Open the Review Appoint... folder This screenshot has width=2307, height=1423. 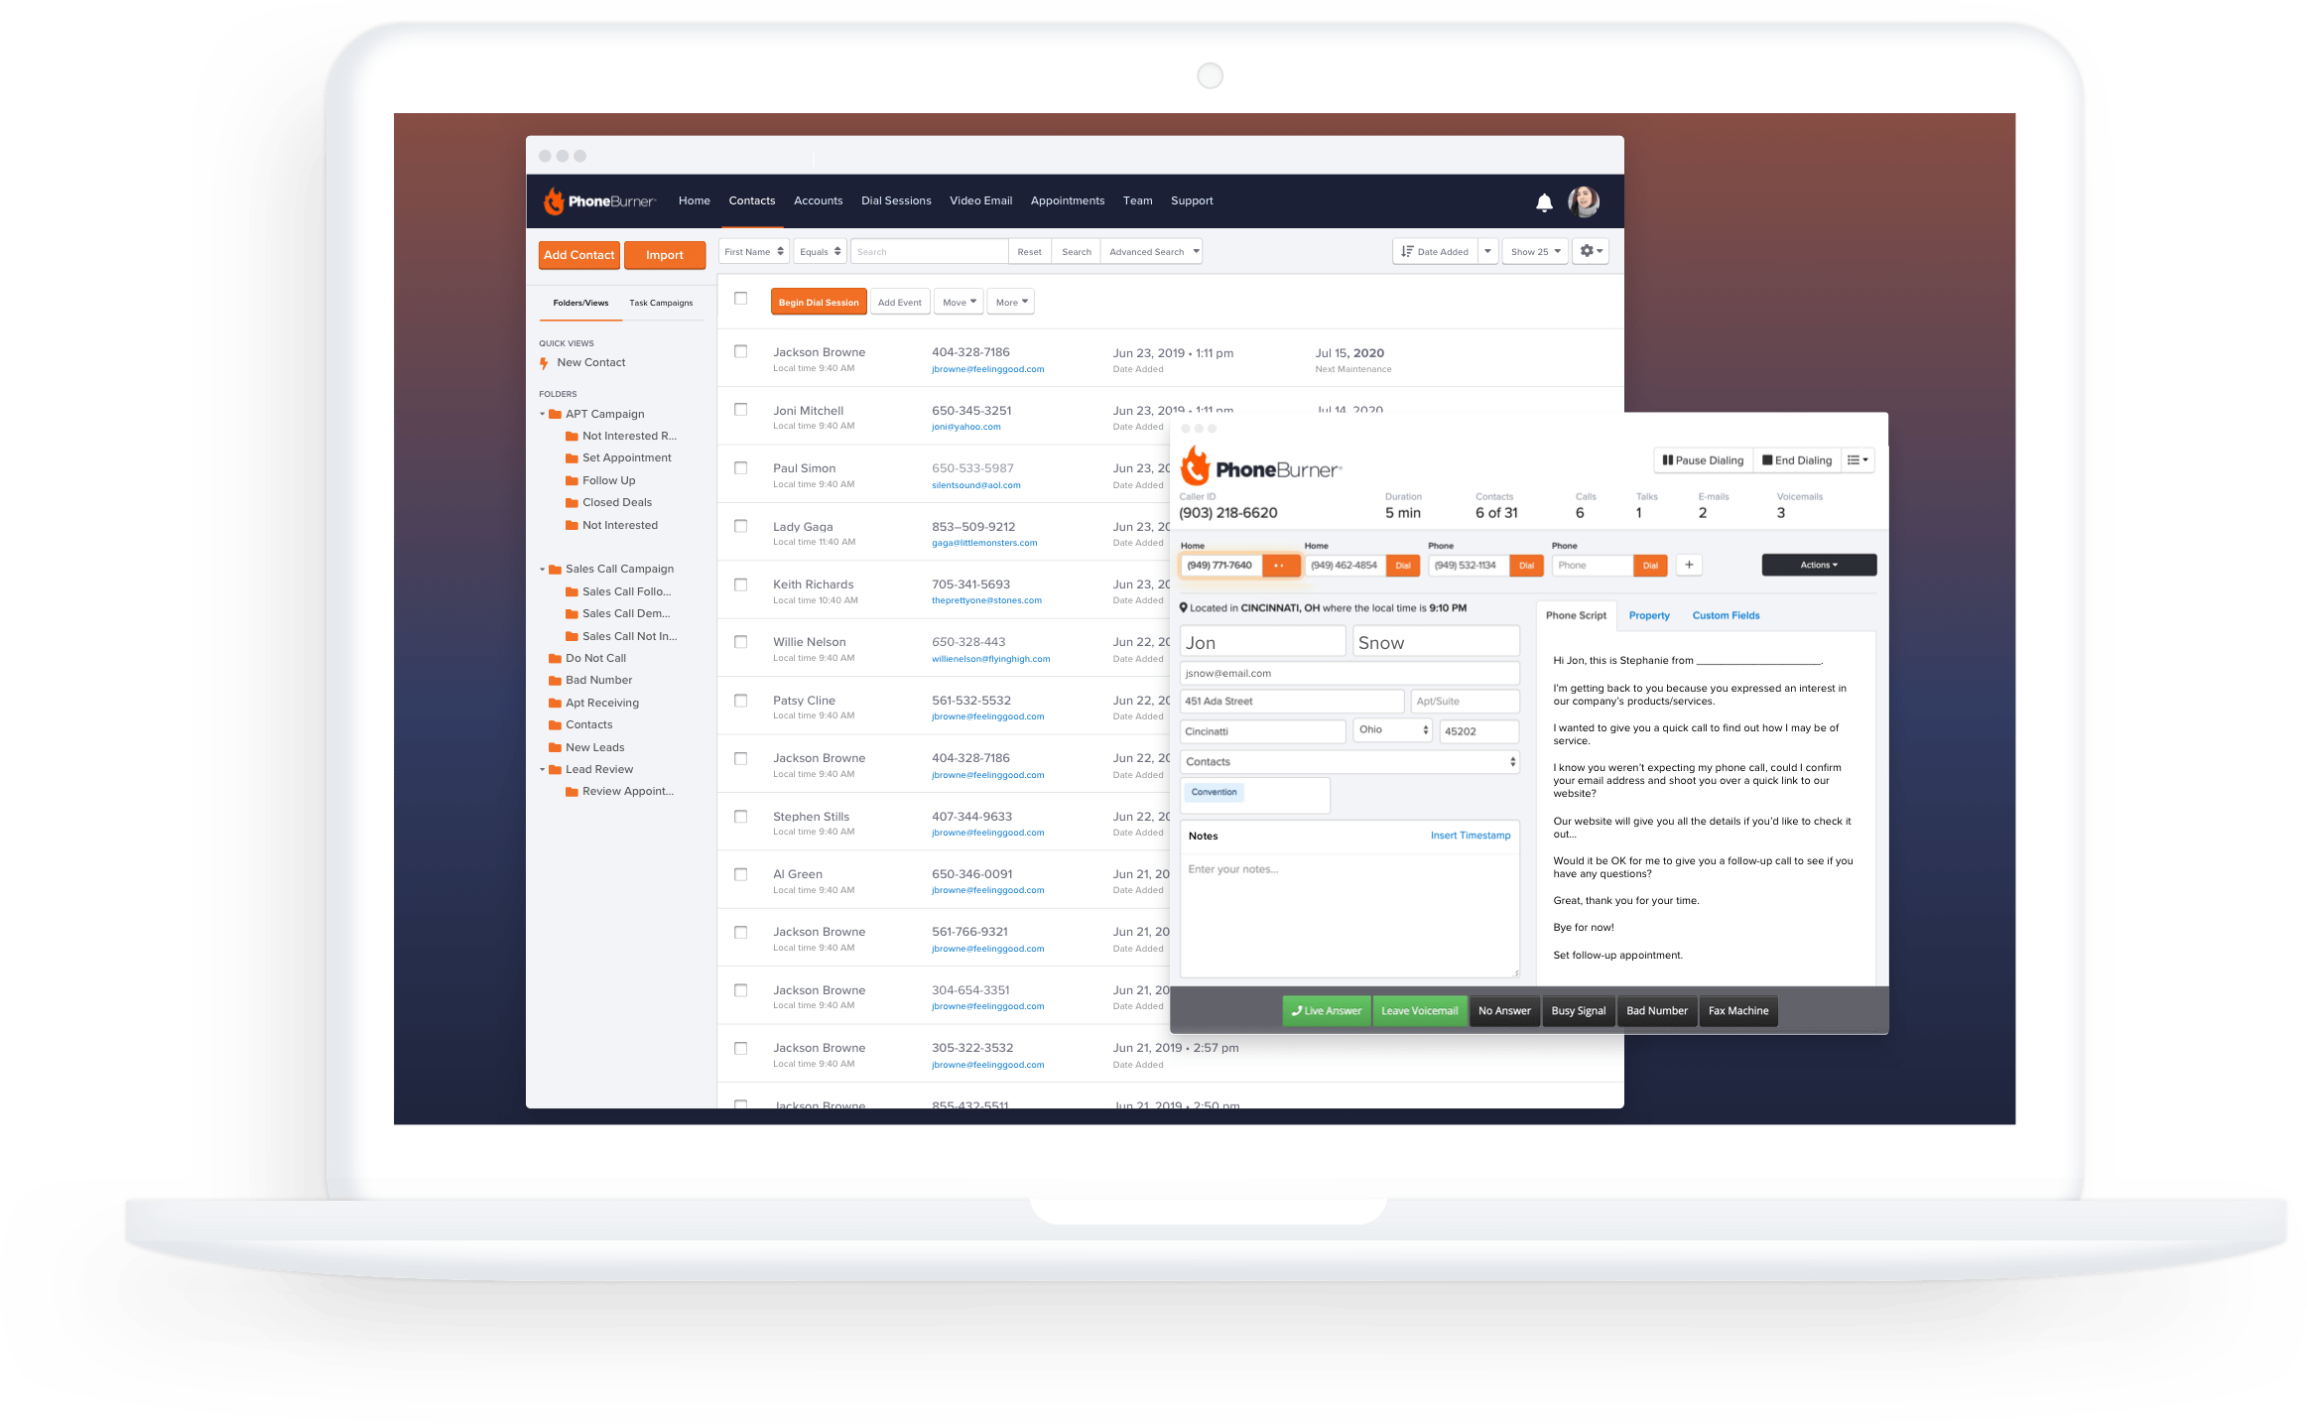coord(619,791)
